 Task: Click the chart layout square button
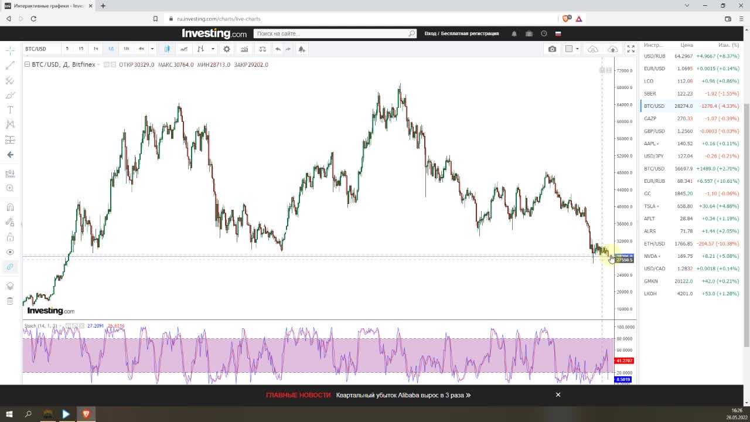tap(568, 49)
